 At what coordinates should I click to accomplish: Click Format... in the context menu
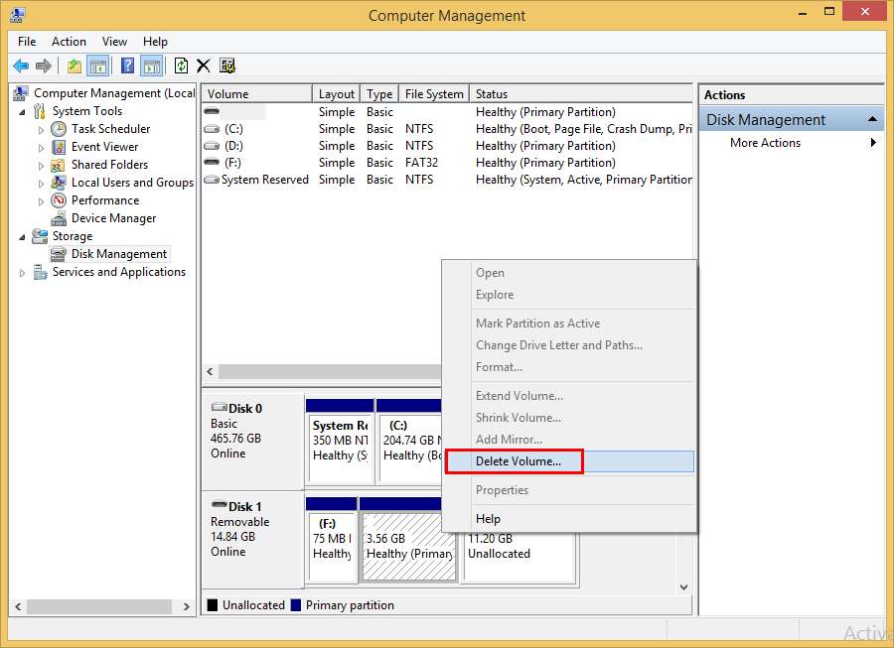point(570,367)
